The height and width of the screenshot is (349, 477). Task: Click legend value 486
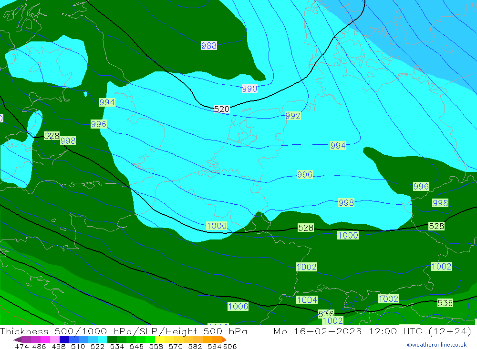pyautogui.click(x=39, y=346)
